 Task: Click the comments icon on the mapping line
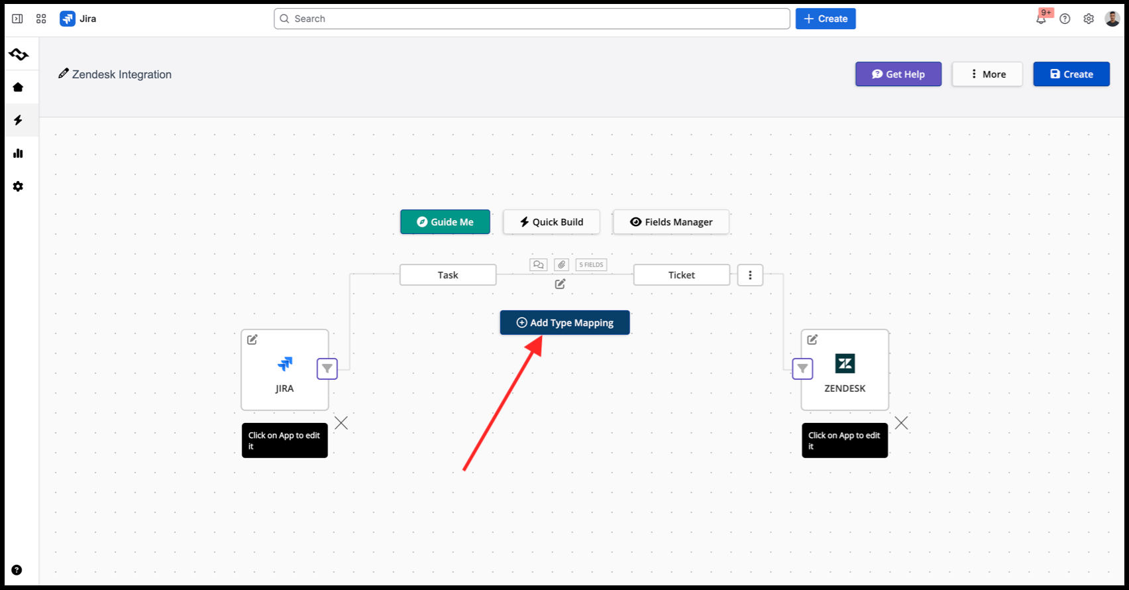tap(539, 265)
